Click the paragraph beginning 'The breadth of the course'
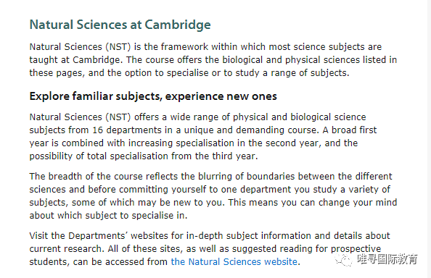The width and height of the screenshot is (431, 278). [x=213, y=195]
